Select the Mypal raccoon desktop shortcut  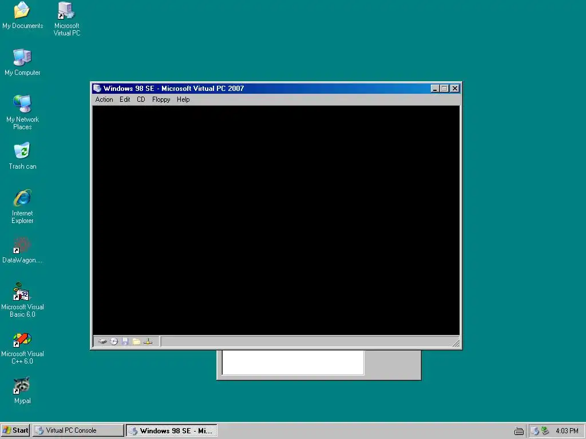(22, 391)
